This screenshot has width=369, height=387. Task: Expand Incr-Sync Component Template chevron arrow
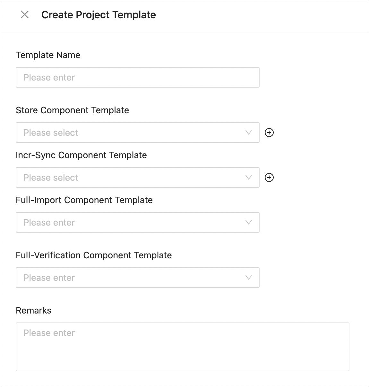tap(248, 177)
